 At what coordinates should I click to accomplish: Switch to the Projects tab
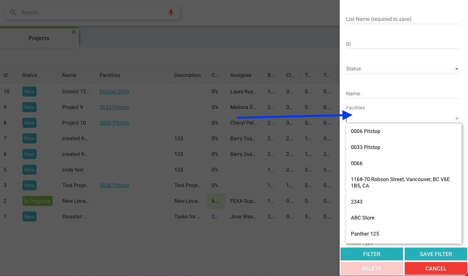(x=39, y=38)
